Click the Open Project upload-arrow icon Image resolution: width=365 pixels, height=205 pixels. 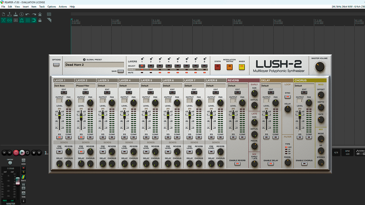coord(10,14)
